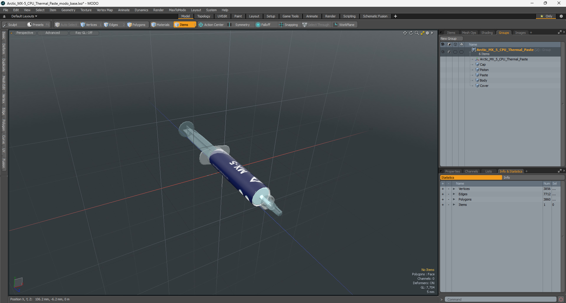Open WorkPlane options
566x303 pixels.
tap(344, 25)
